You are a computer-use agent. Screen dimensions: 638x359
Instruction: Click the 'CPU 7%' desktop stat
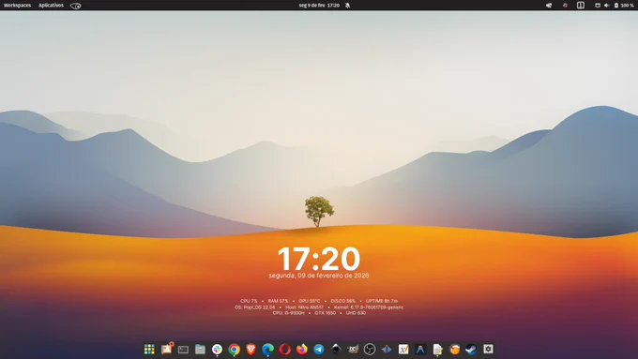pos(249,301)
